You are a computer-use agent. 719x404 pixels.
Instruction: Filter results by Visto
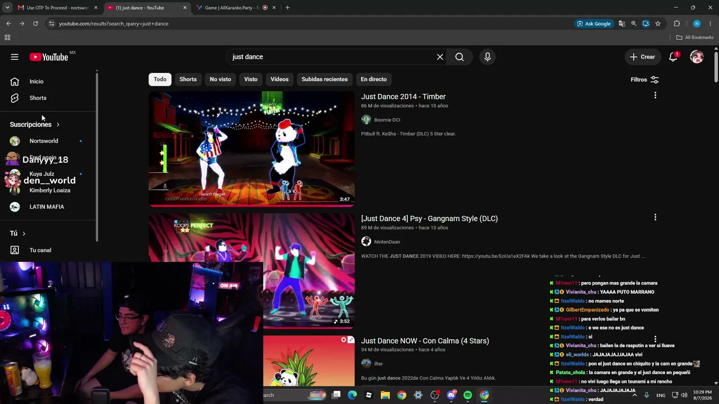click(251, 79)
